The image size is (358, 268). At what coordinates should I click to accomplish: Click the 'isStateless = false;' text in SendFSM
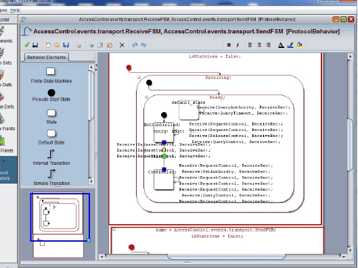[x=217, y=236]
